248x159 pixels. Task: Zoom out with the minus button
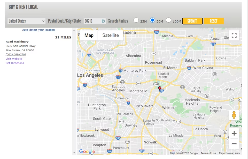[234, 144]
